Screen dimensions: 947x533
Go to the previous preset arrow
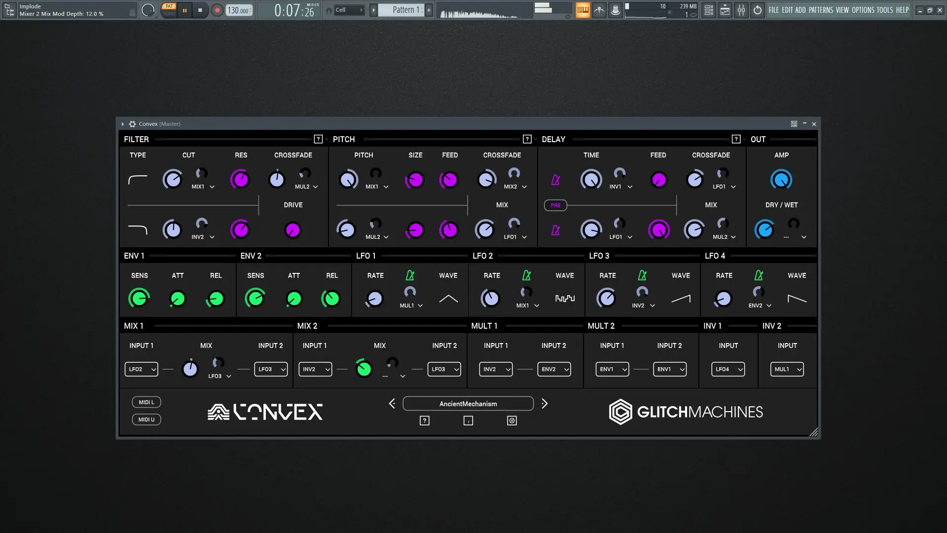(392, 404)
